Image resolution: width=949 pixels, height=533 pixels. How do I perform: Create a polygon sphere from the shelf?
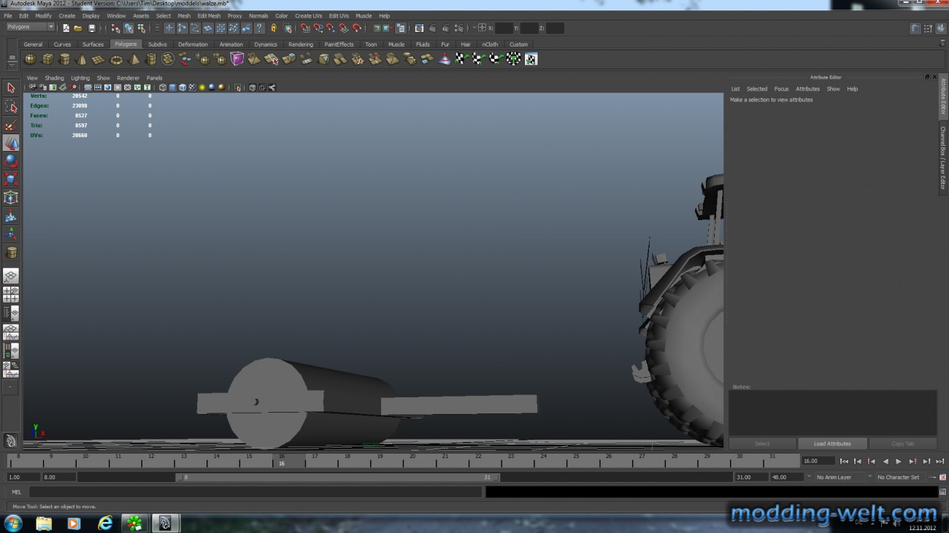tap(30, 59)
